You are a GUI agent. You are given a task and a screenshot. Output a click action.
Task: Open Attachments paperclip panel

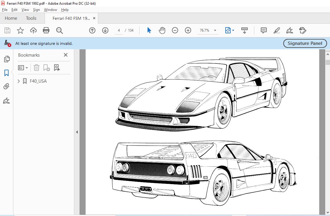(7, 86)
